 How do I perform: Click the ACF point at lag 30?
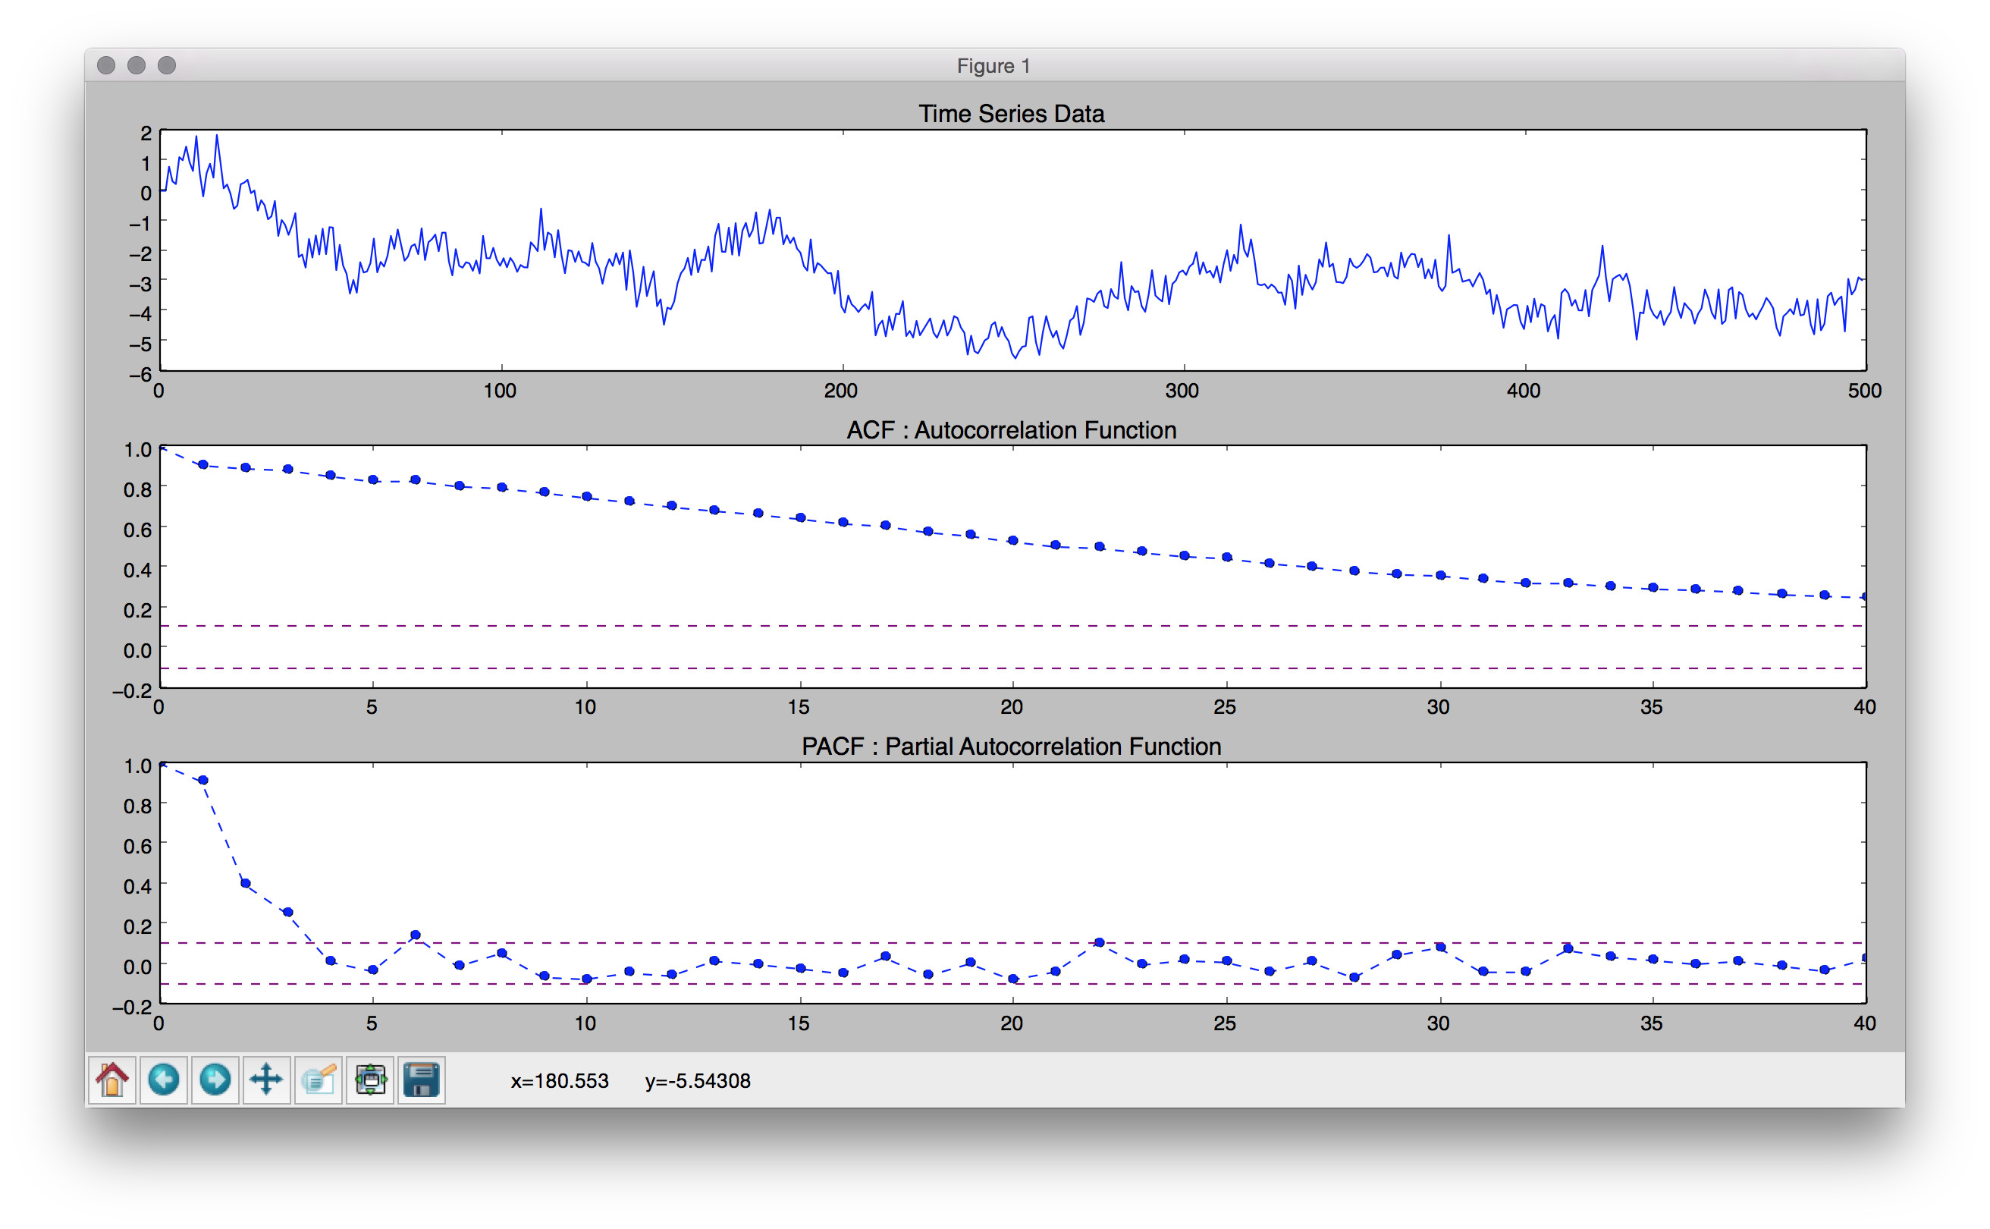click(x=1441, y=576)
